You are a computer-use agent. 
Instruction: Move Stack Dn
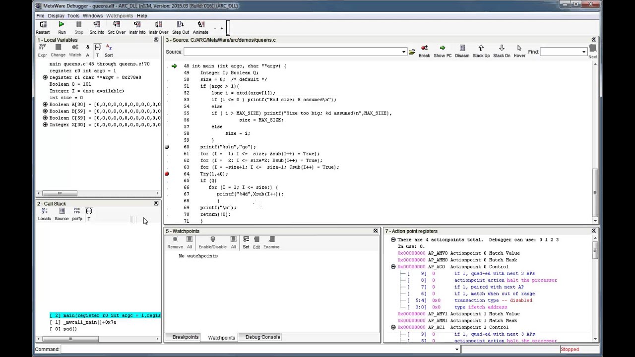(502, 51)
